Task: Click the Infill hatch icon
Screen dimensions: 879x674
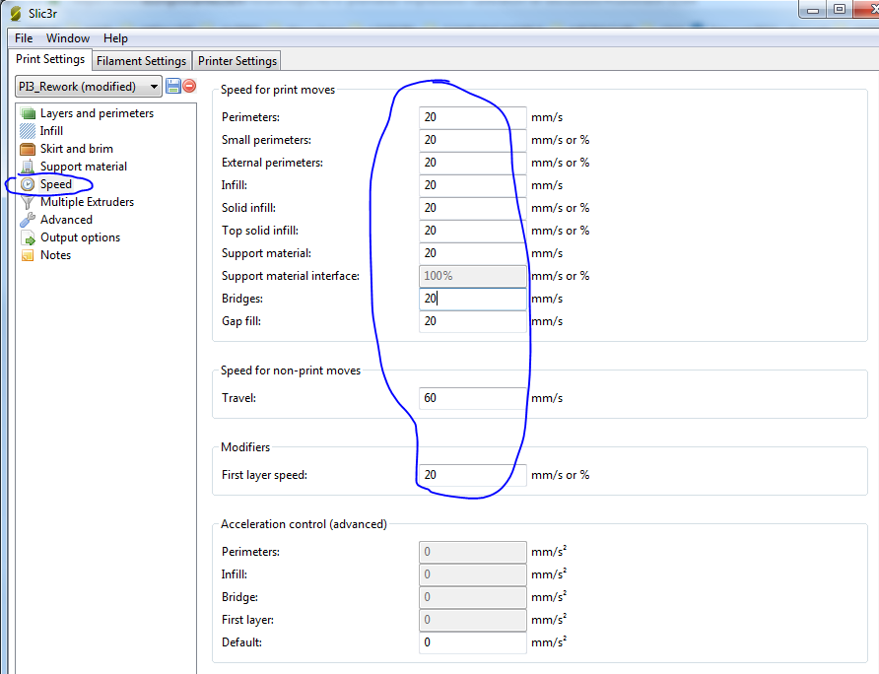Action: pos(28,131)
